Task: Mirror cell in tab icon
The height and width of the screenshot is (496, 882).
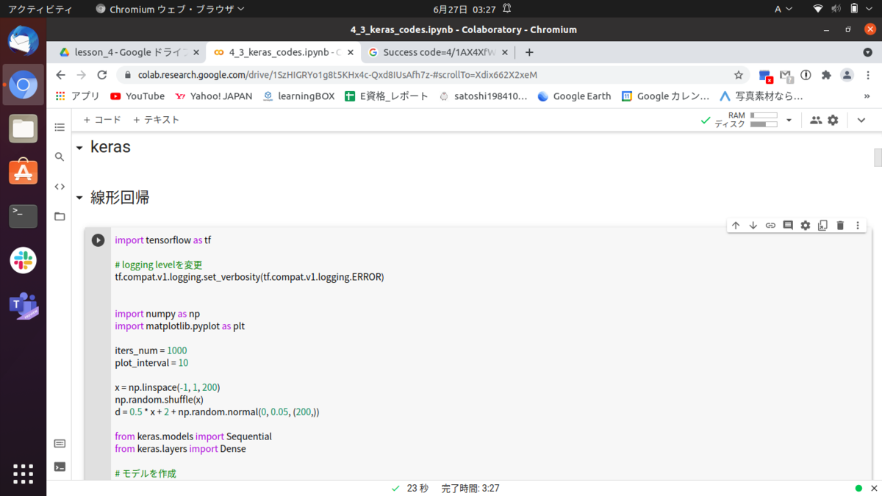Action: point(822,226)
